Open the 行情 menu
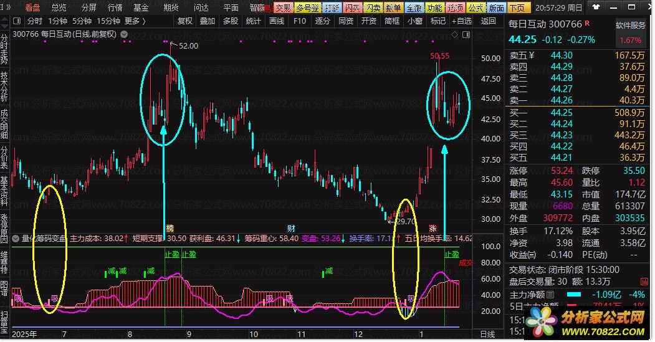The image size is (655, 342). (x=115, y=7)
